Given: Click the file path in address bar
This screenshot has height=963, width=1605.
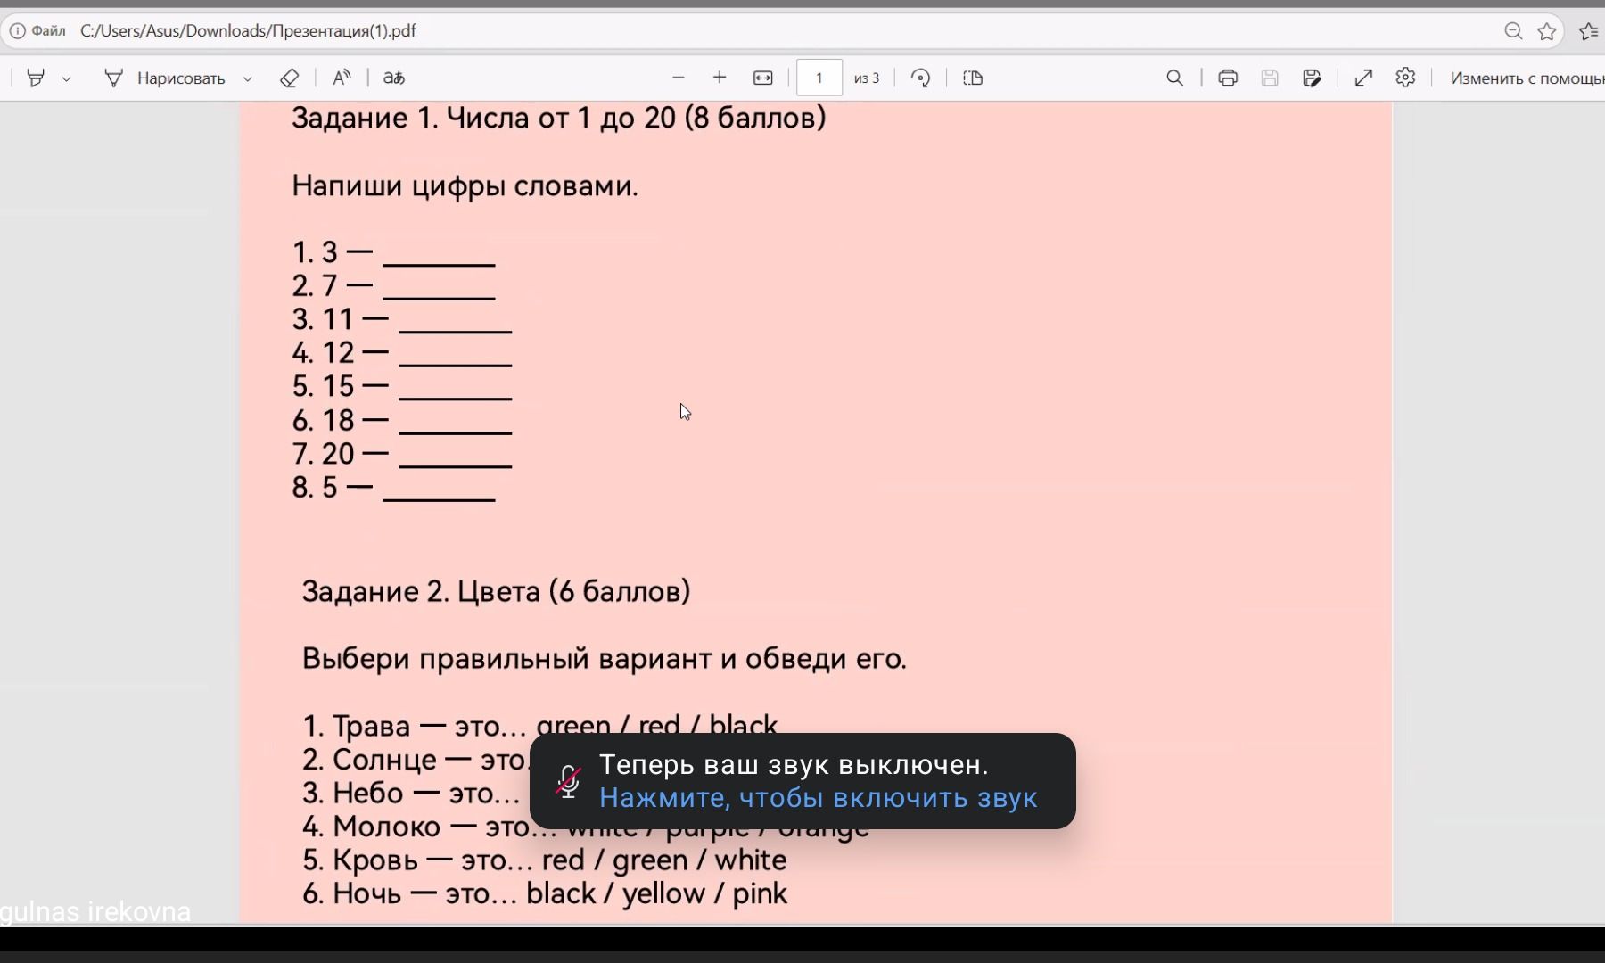Looking at the screenshot, I should pos(248,31).
